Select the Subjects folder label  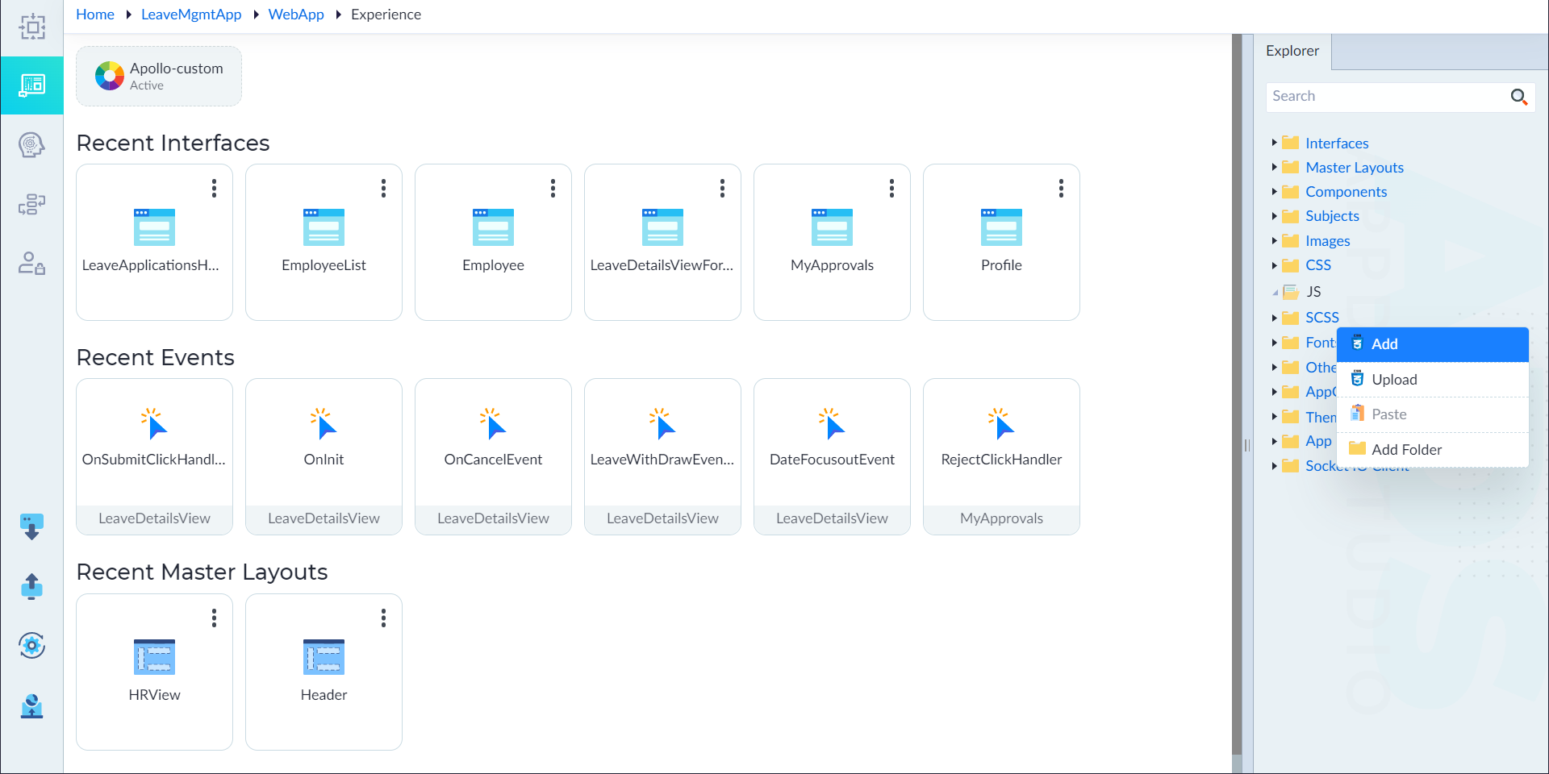tap(1332, 216)
